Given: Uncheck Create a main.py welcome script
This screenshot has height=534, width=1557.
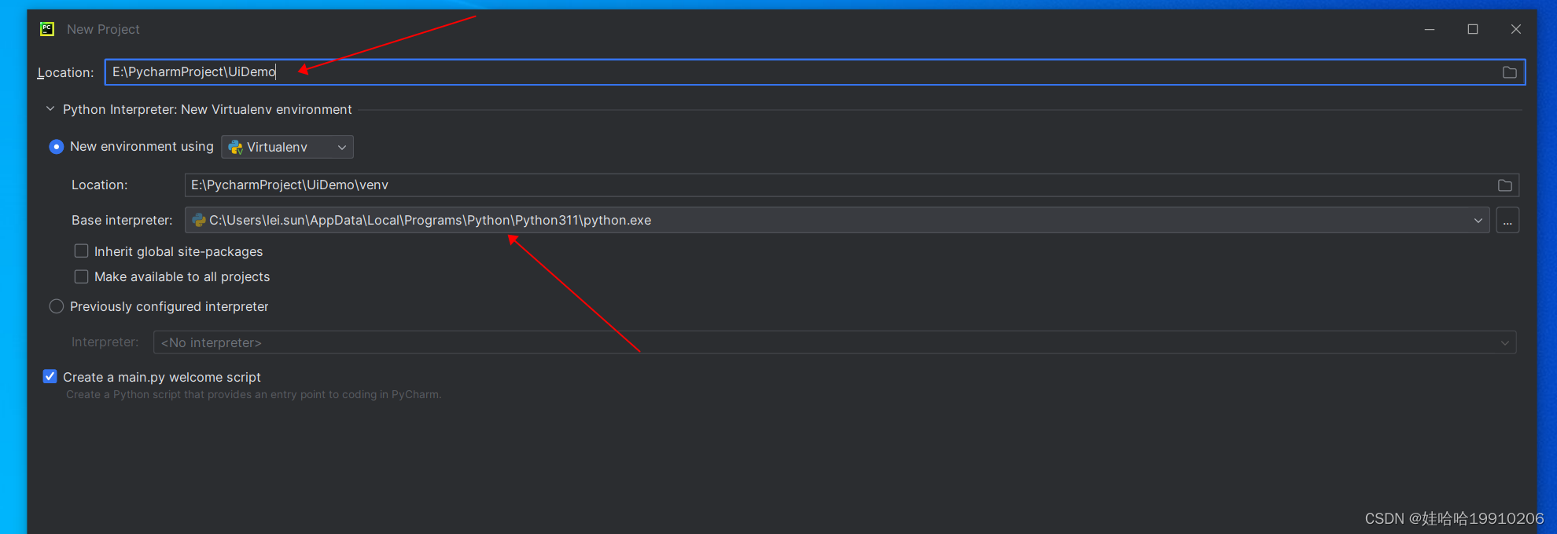Looking at the screenshot, I should pos(50,377).
